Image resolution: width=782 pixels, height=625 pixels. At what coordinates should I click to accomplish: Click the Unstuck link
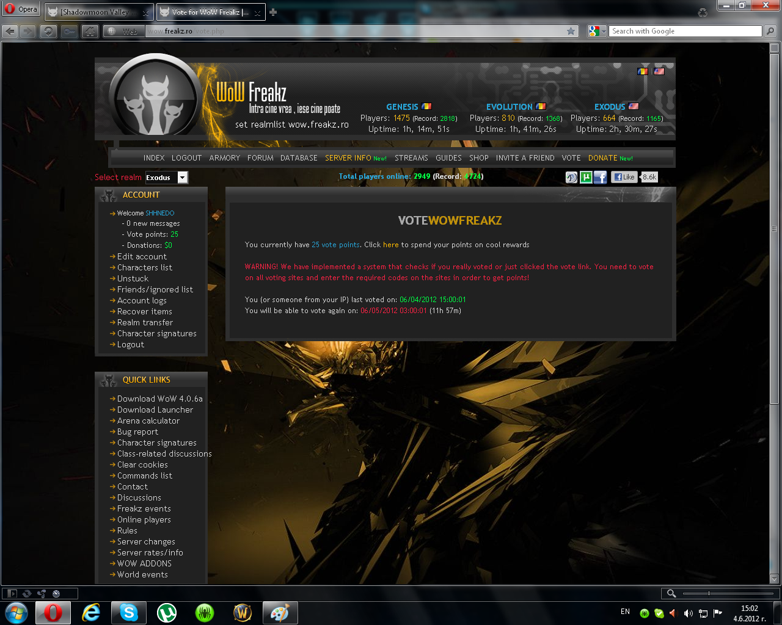(133, 279)
